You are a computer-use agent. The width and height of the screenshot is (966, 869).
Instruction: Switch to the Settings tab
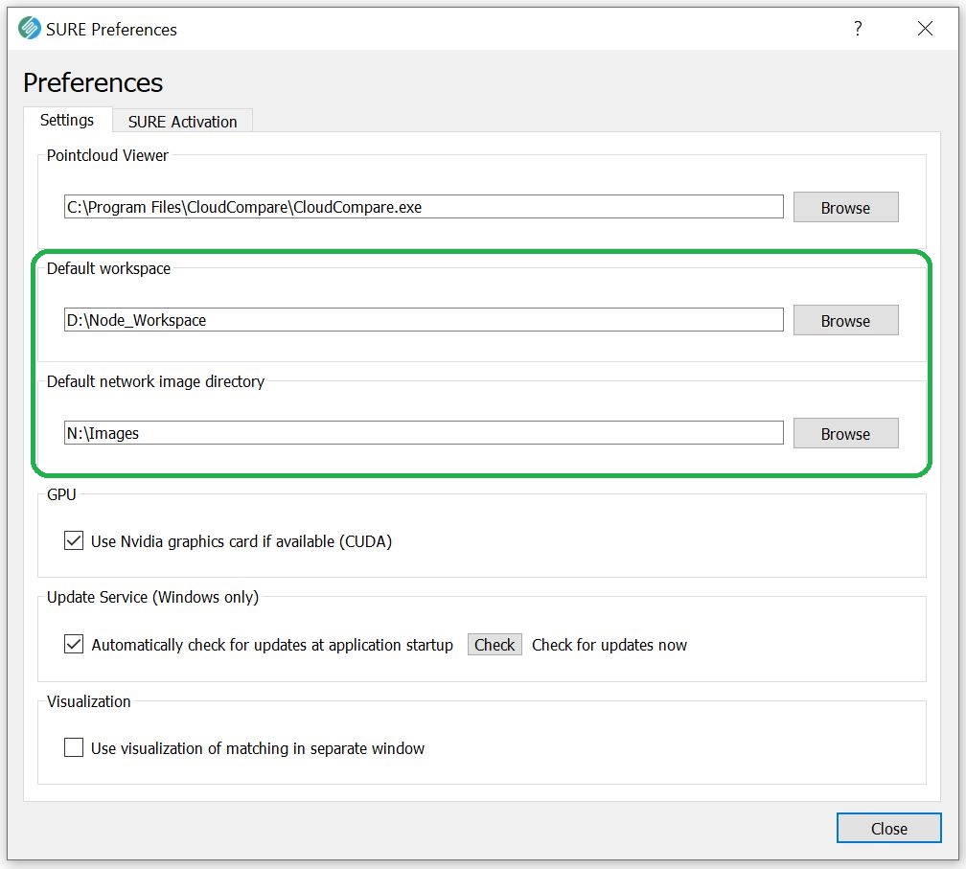click(x=67, y=120)
